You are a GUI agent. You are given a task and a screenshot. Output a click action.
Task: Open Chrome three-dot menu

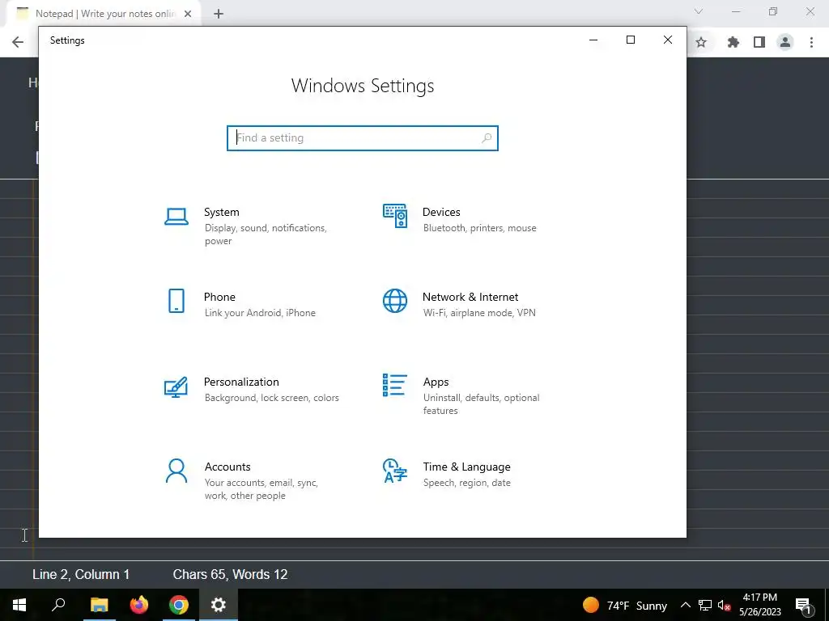[x=811, y=42]
